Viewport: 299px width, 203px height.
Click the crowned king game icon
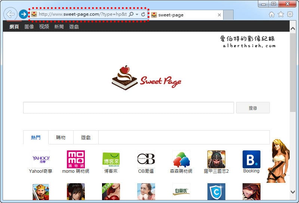pos(41,192)
